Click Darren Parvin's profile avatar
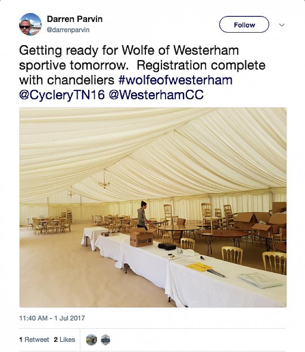This screenshot has width=305, height=352. tap(30, 24)
